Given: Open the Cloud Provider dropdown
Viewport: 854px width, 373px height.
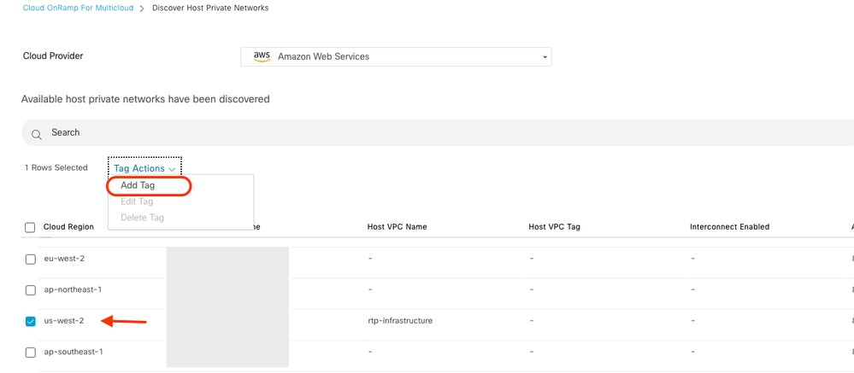Looking at the screenshot, I should point(396,56).
